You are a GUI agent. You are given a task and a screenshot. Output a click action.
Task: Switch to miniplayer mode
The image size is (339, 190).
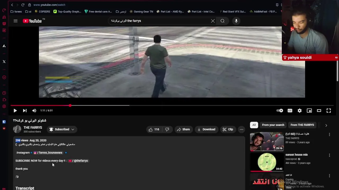coord(309,111)
